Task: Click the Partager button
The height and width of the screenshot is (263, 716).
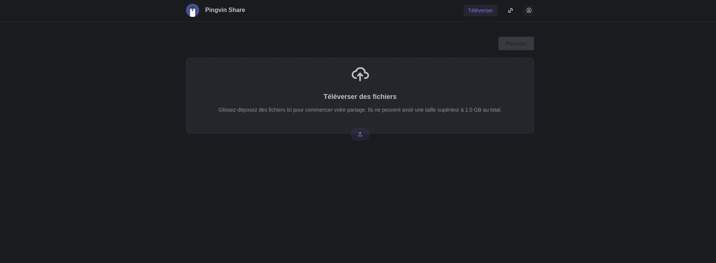Action: coord(516,43)
